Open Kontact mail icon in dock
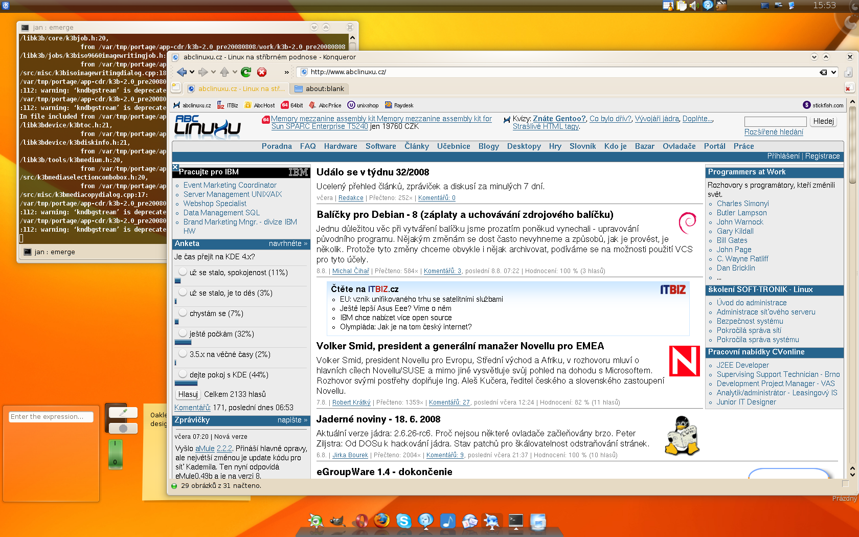 coord(469,521)
